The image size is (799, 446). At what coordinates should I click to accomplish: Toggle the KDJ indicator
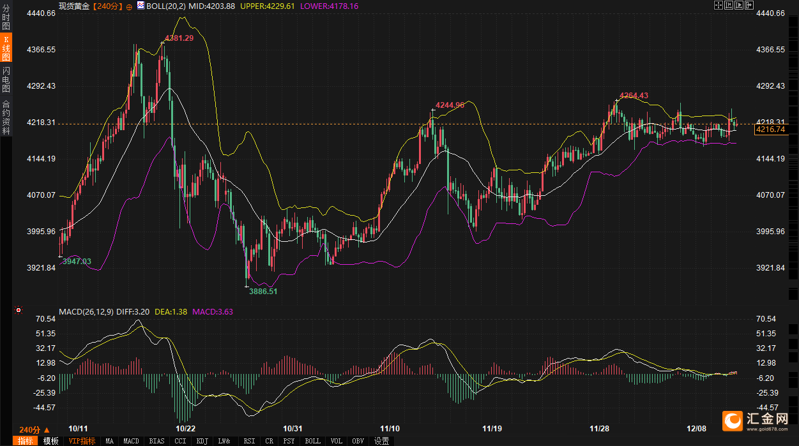[x=202, y=441]
